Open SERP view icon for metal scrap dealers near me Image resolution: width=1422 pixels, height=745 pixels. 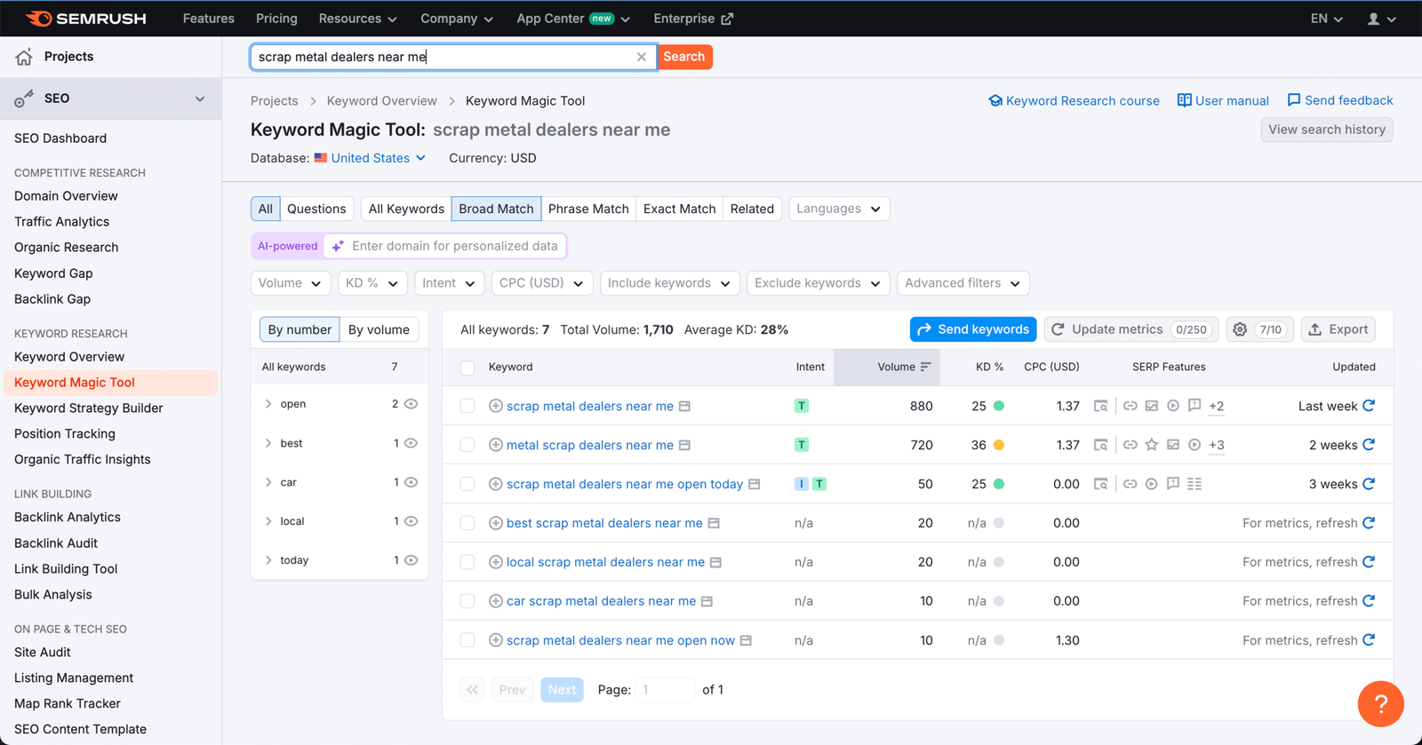click(x=1100, y=445)
